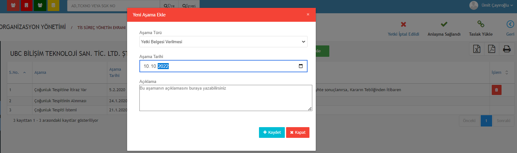Click the Taslak Yükle icon
The width and height of the screenshot is (517, 153).
pyautogui.click(x=480, y=24)
